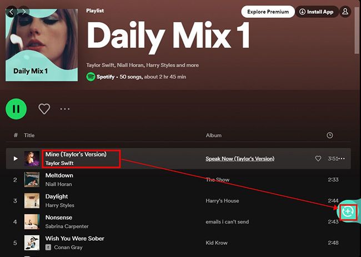
Task: Like Mine (Taylor's Version) with heart icon
Action: click(318, 159)
